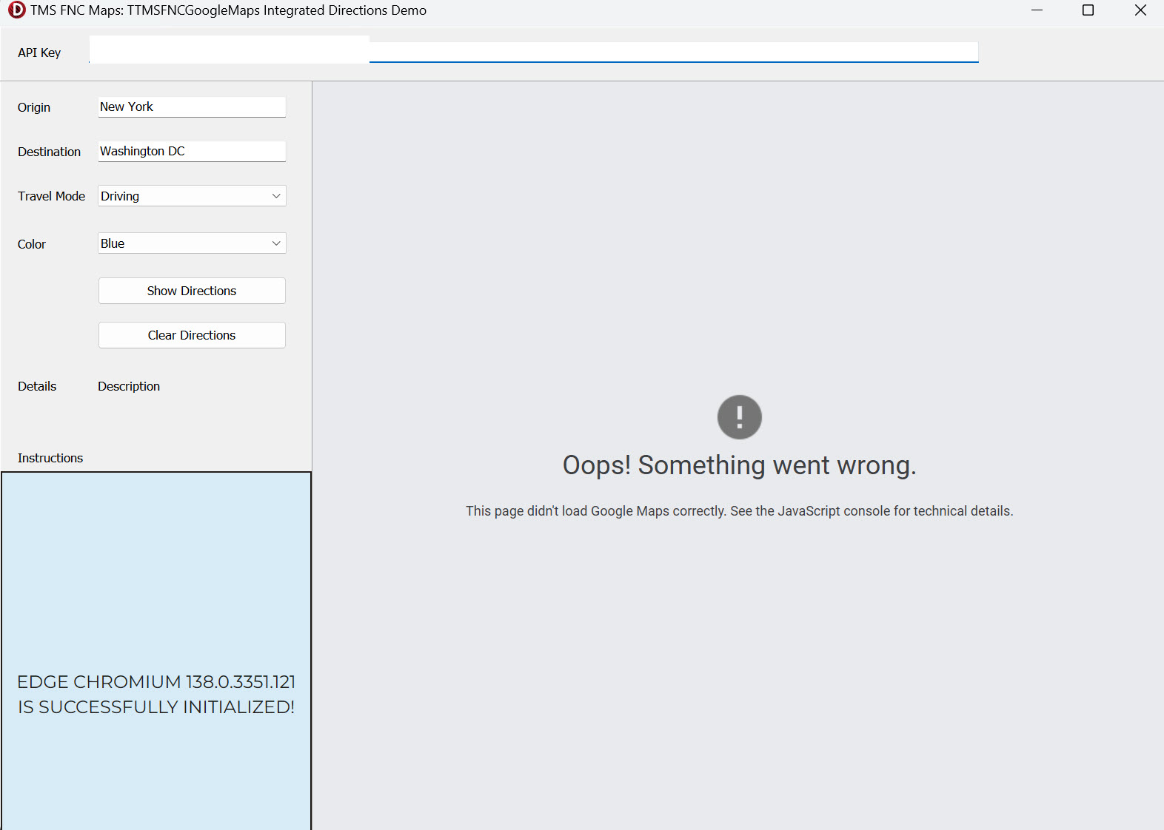This screenshot has width=1164, height=830.
Task: Click the Details label
Action: [37, 386]
